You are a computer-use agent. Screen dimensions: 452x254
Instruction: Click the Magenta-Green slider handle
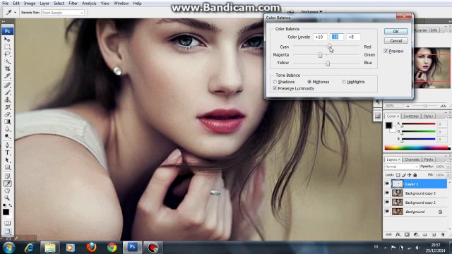320,55
